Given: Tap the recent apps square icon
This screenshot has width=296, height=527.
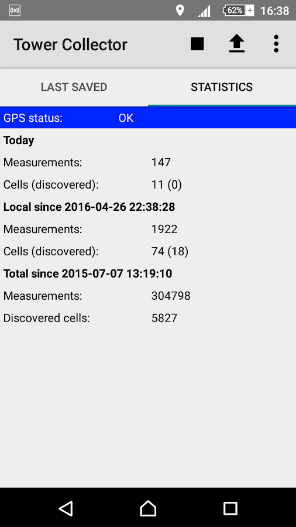Looking at the screenshot, I should coord(230,508).
